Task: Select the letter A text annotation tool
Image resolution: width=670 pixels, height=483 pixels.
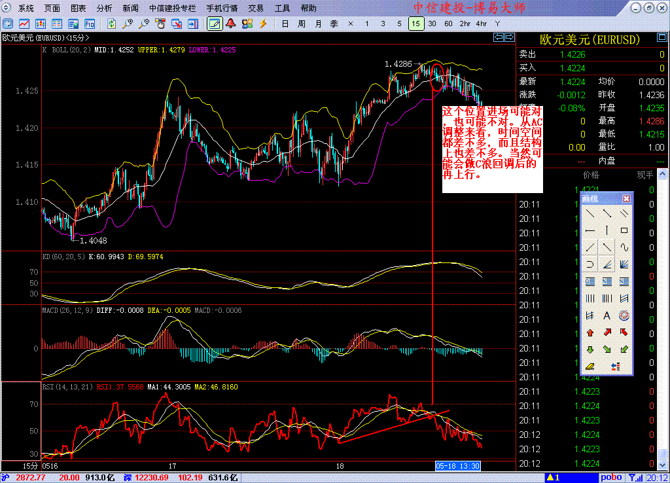Action: coord(607,316)
